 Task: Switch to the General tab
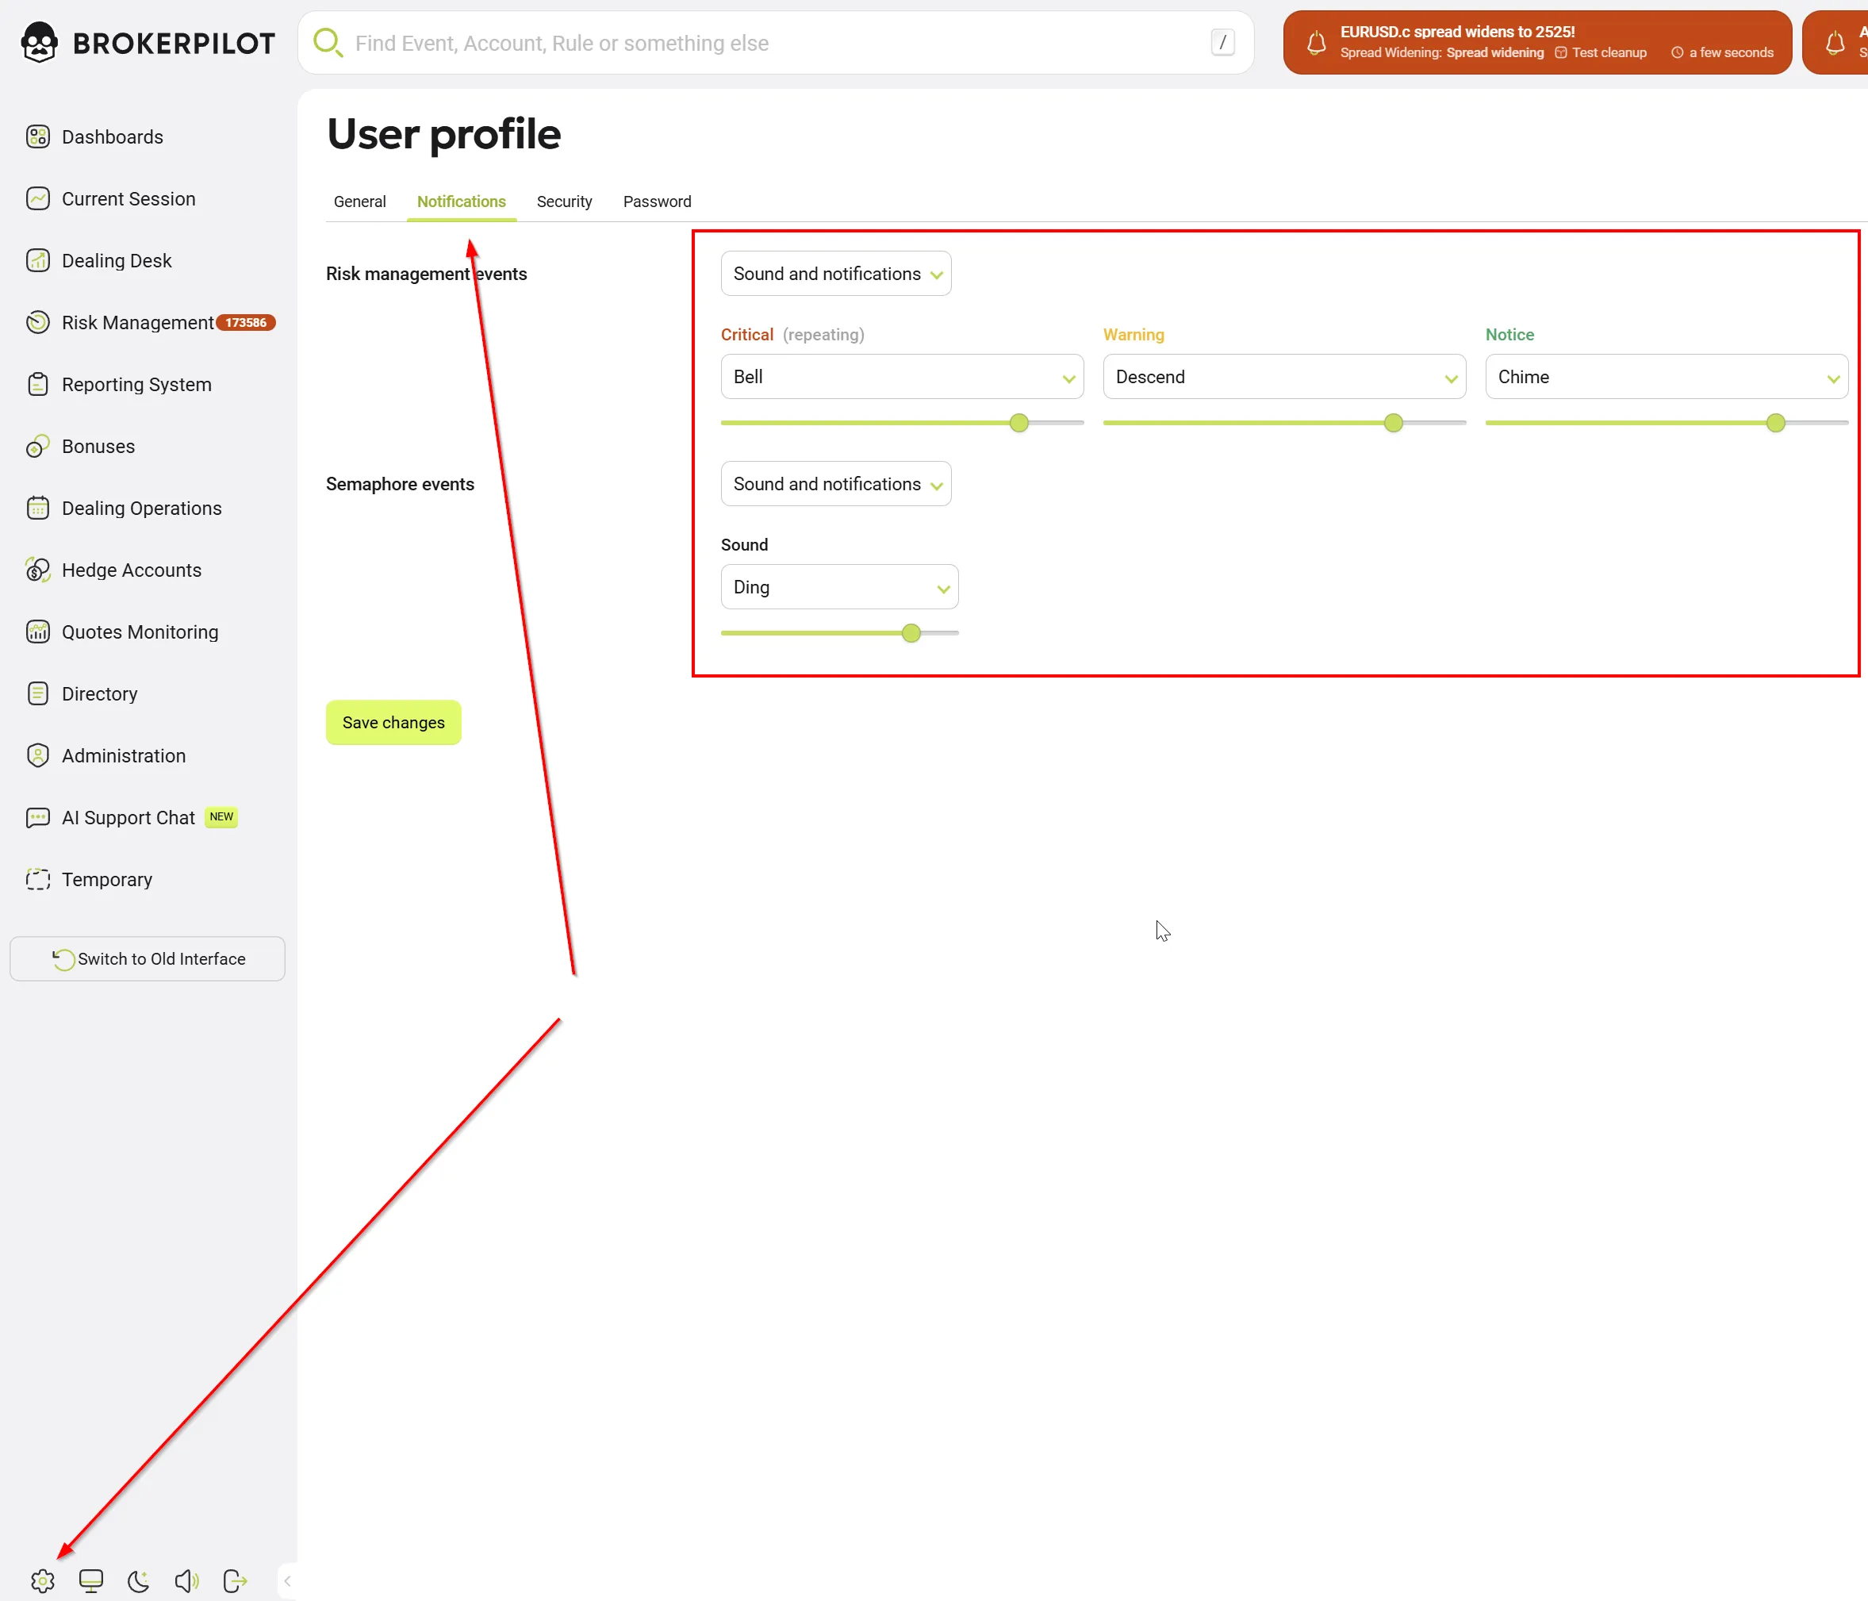[359, 202]
